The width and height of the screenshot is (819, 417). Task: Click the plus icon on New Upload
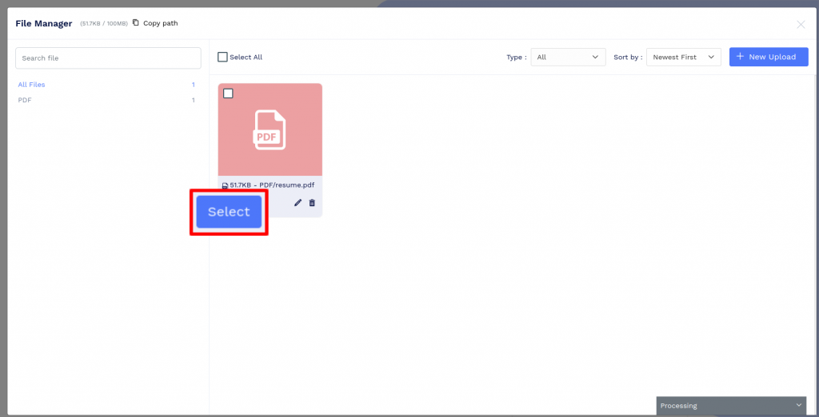(x=740, y=57)
